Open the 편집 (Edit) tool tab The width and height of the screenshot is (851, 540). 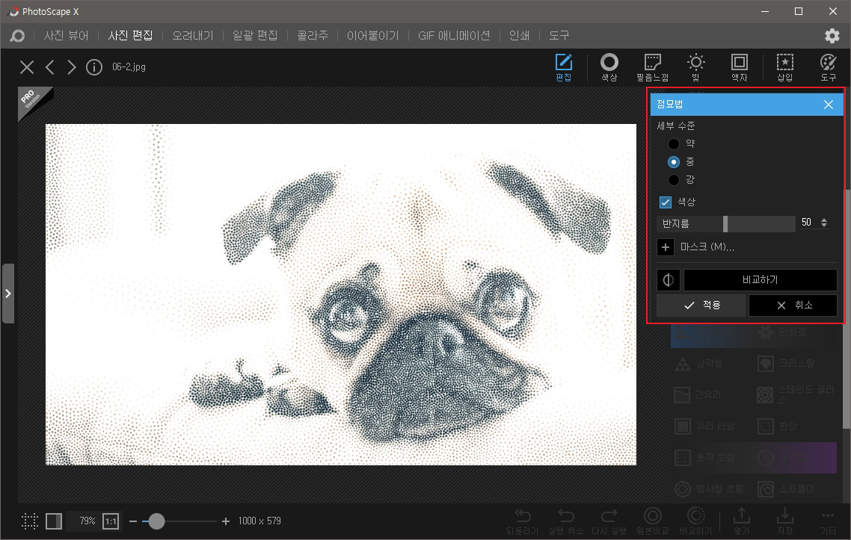click(563, 67)
